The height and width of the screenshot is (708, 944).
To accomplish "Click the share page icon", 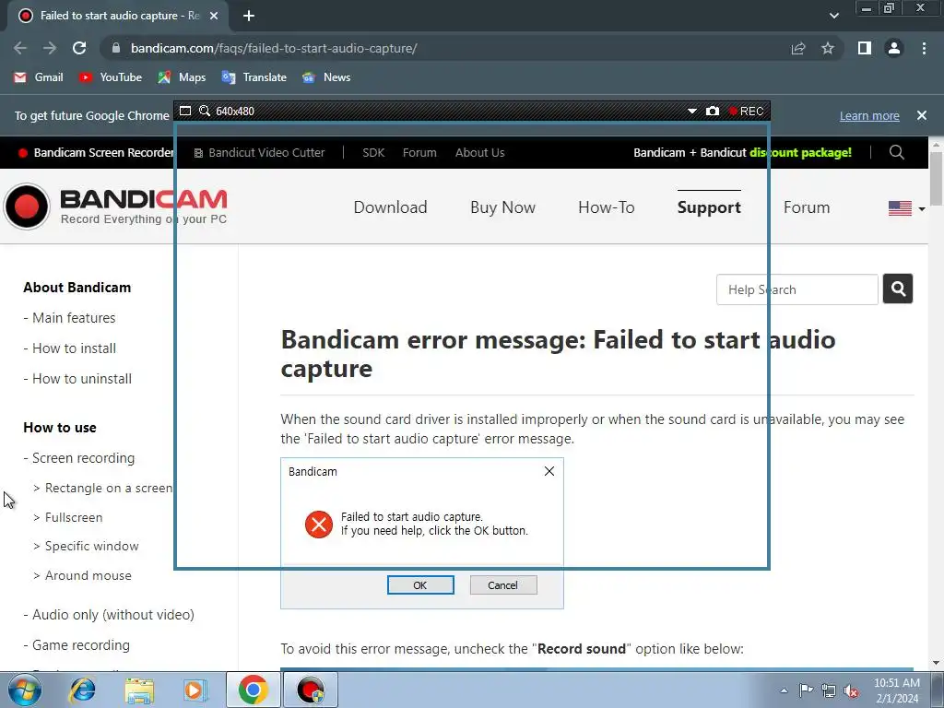I will [x=798, y=48].
